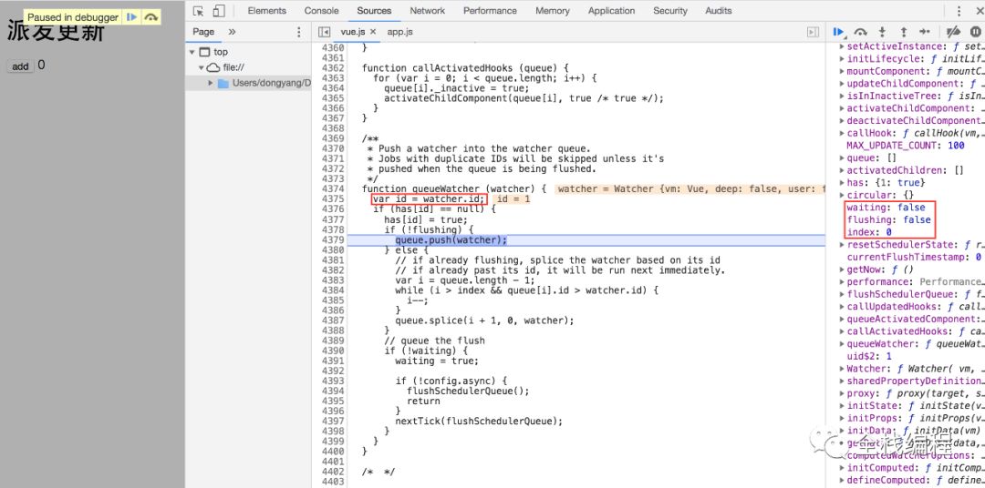Screen dimensions: 985x488
Task: Expand the initLifecycle scope entry
Action: coord(843,59)
